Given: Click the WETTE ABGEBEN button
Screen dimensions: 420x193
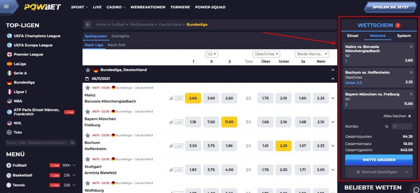Looking at the screenshot, I should [x=379, y=160].
